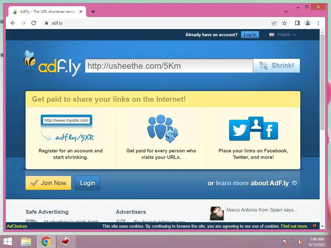The image size is (331, 248).
Task: Click scrollbar up arrow
Action: [322, 32]
